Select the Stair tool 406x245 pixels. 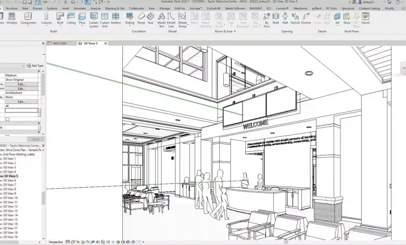click(x=150, y=18)
